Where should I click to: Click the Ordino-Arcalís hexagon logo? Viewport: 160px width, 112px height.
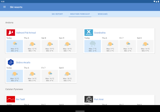[11, 62]
